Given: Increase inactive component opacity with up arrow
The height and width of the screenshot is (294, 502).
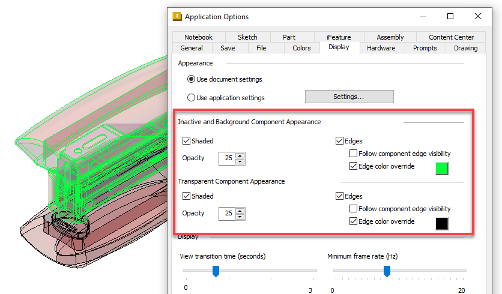Looking at the screenshot, I should [x=240, y=155].
